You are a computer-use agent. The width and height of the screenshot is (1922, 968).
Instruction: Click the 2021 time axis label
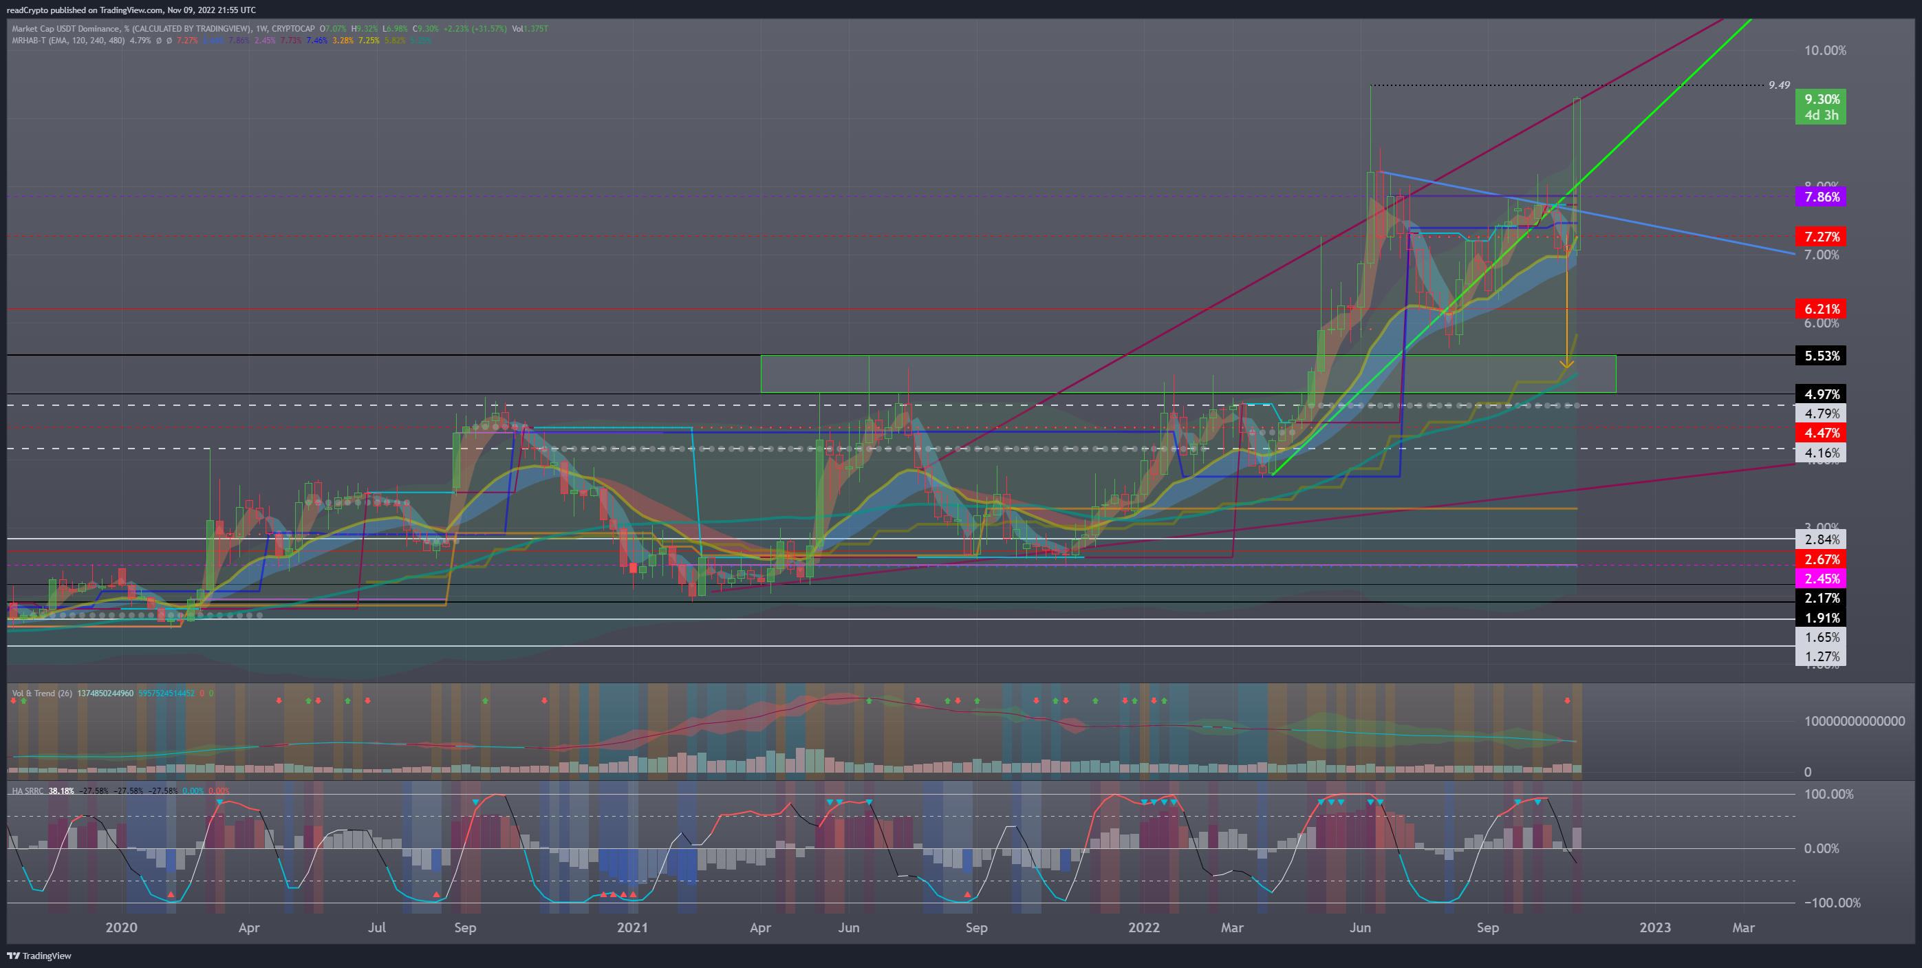632,927
